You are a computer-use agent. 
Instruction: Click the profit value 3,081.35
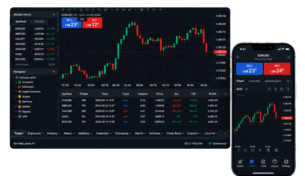tap(212, 122)
